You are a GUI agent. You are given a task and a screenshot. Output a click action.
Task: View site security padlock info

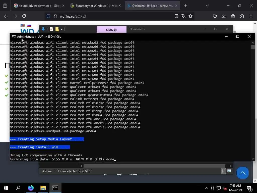55,16
